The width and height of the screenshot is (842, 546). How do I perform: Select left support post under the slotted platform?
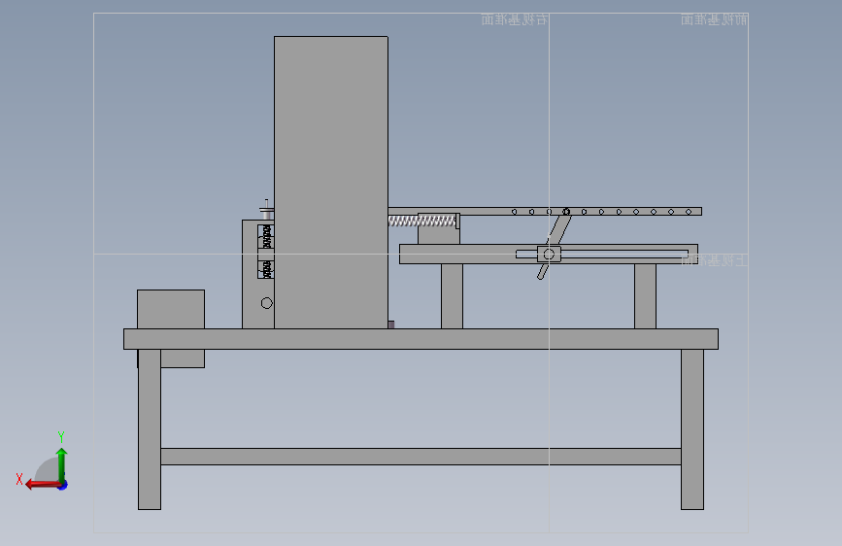453,296
